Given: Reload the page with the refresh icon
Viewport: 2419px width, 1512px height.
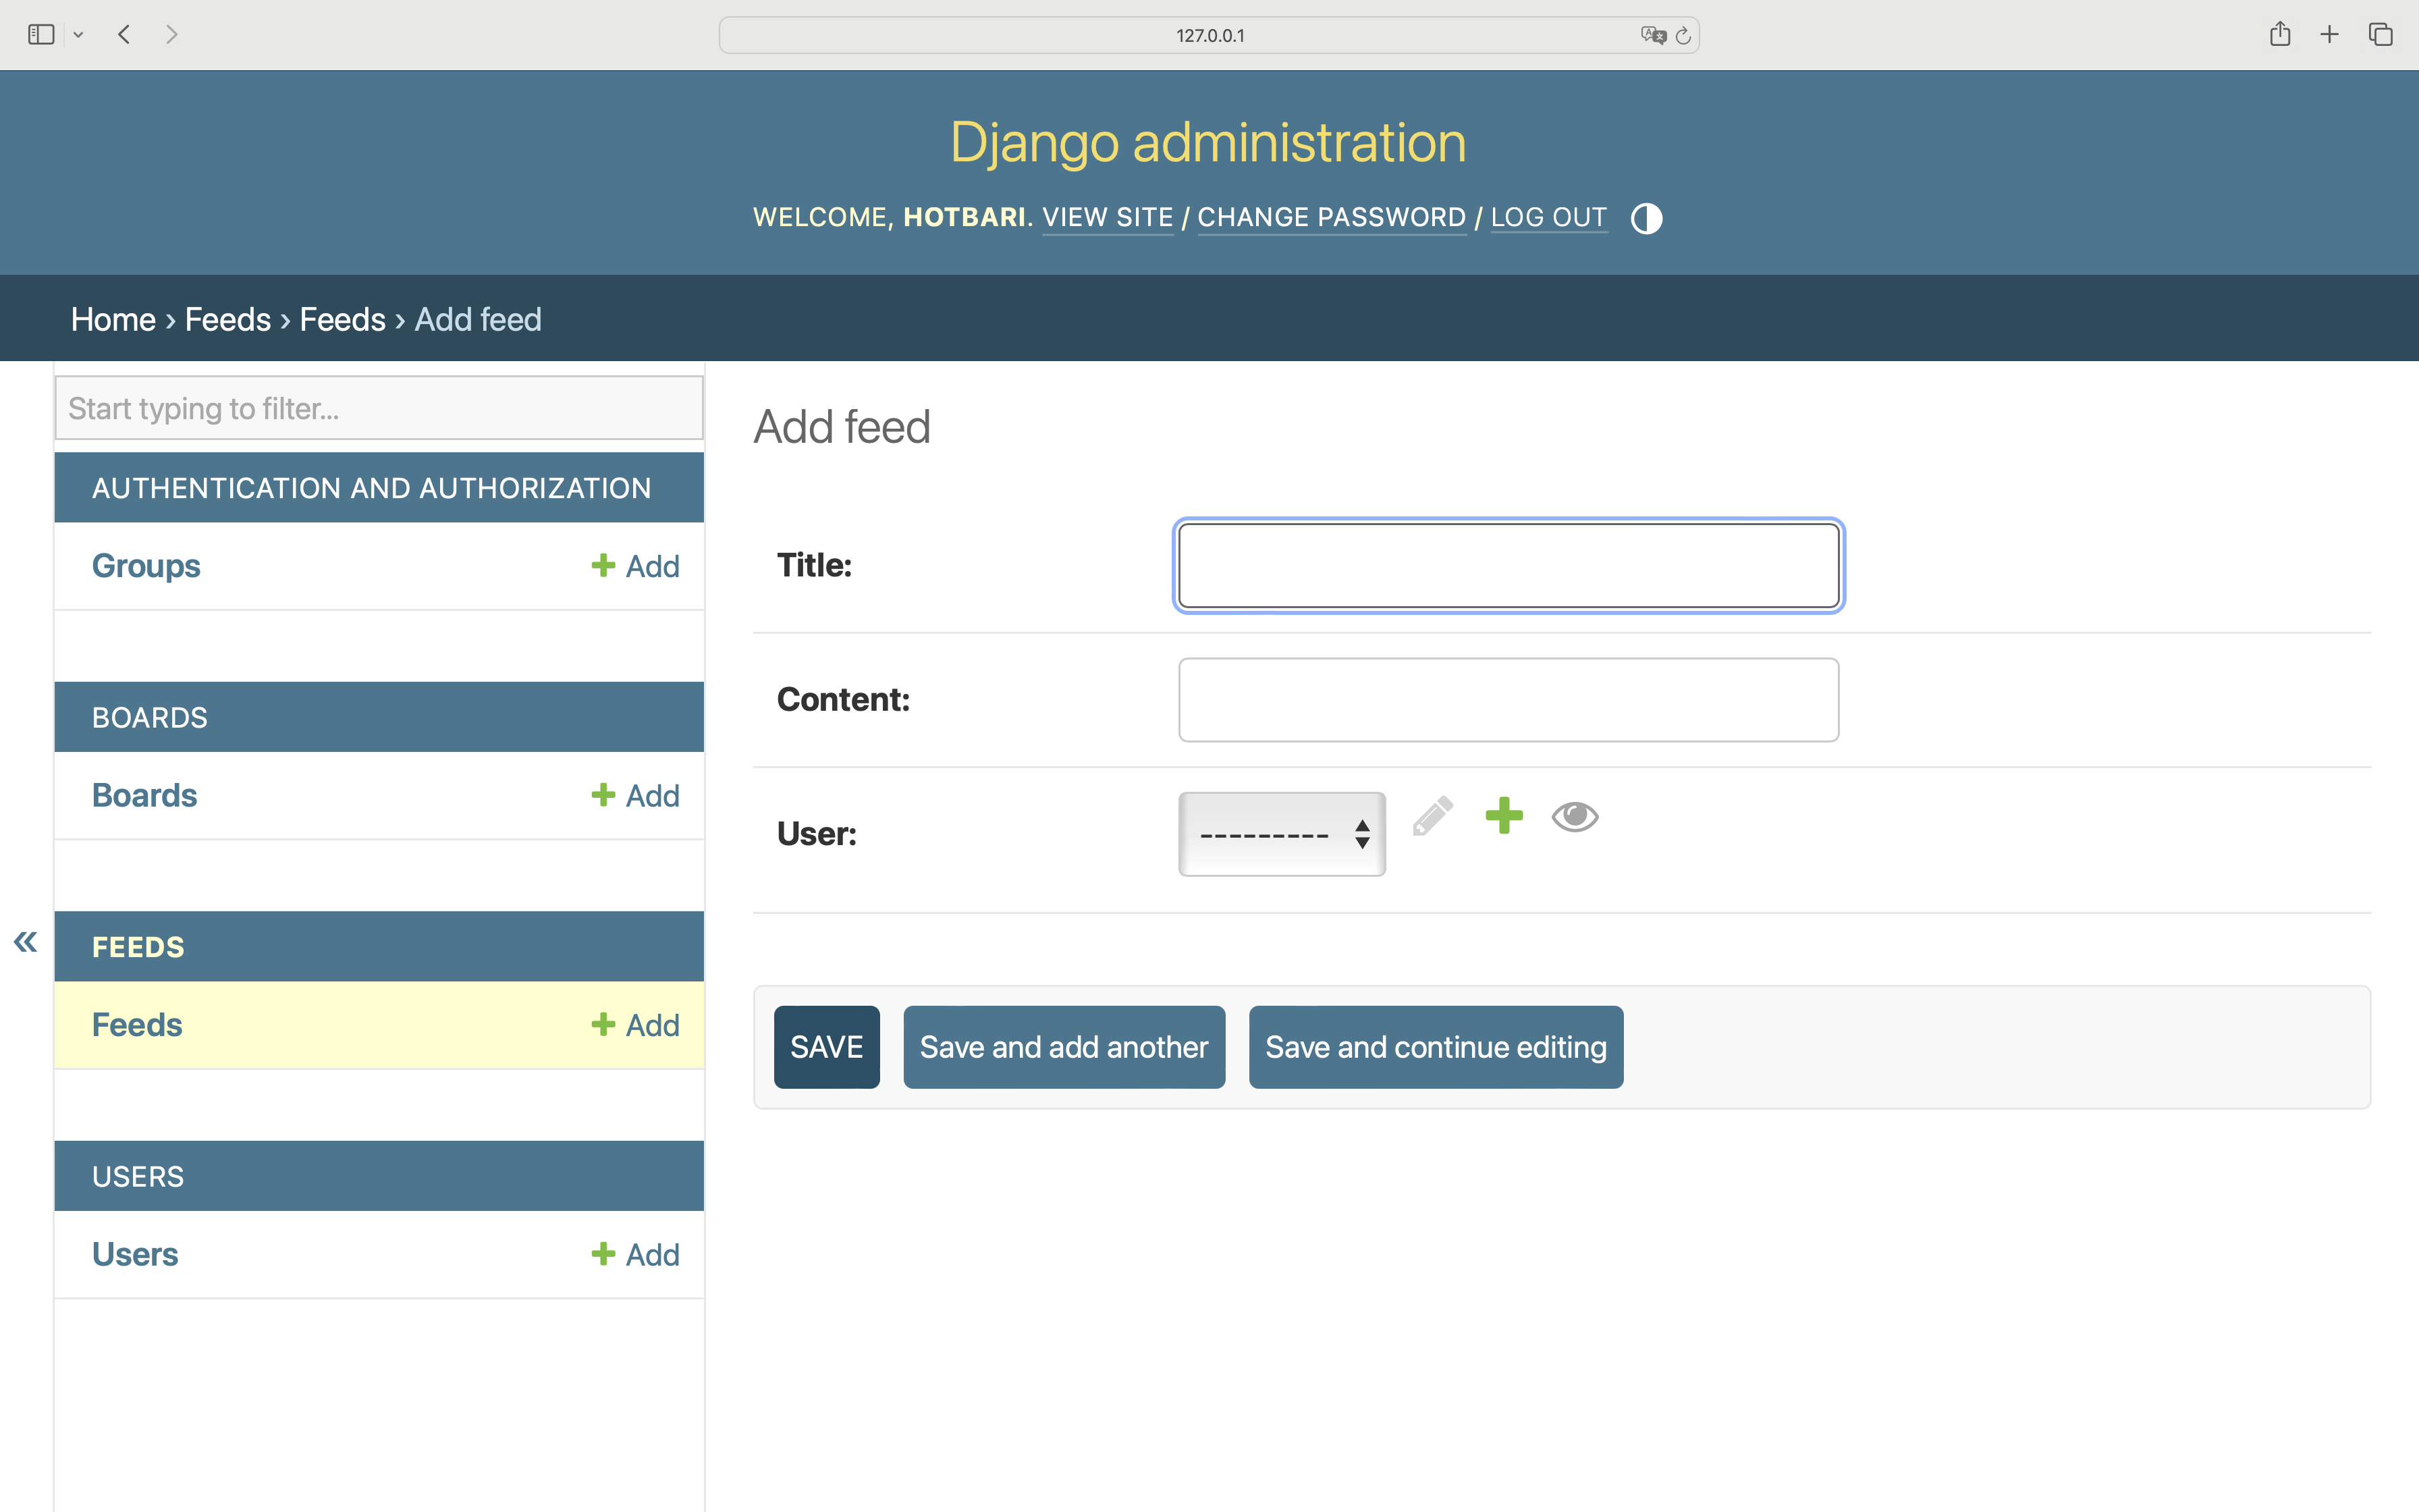Looking at the screenshot, I should 1683,35.
